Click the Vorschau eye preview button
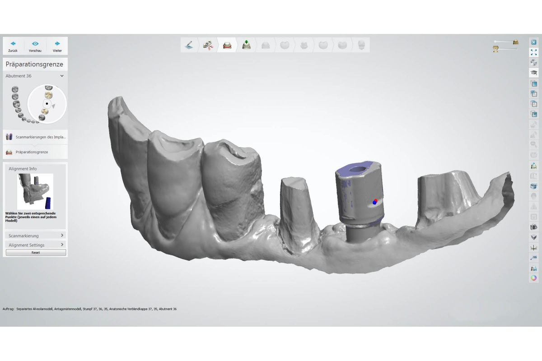The height and width of the screenshot is (361, 542). tap(35, 46)
